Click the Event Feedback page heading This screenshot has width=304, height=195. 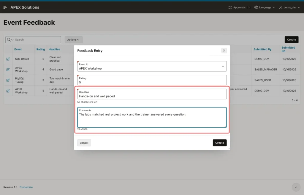pos(29,23)
